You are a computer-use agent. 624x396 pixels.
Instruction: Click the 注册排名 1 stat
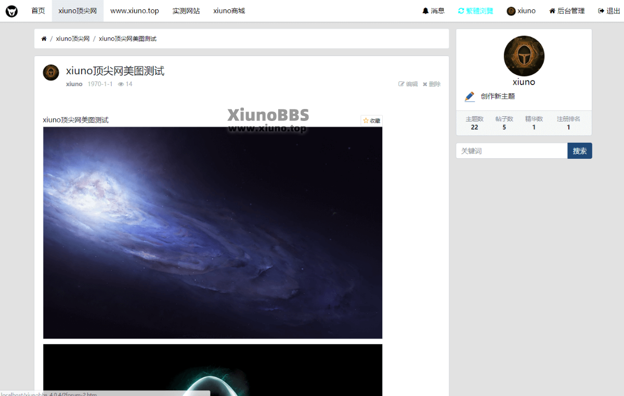[x=568, y=123]
